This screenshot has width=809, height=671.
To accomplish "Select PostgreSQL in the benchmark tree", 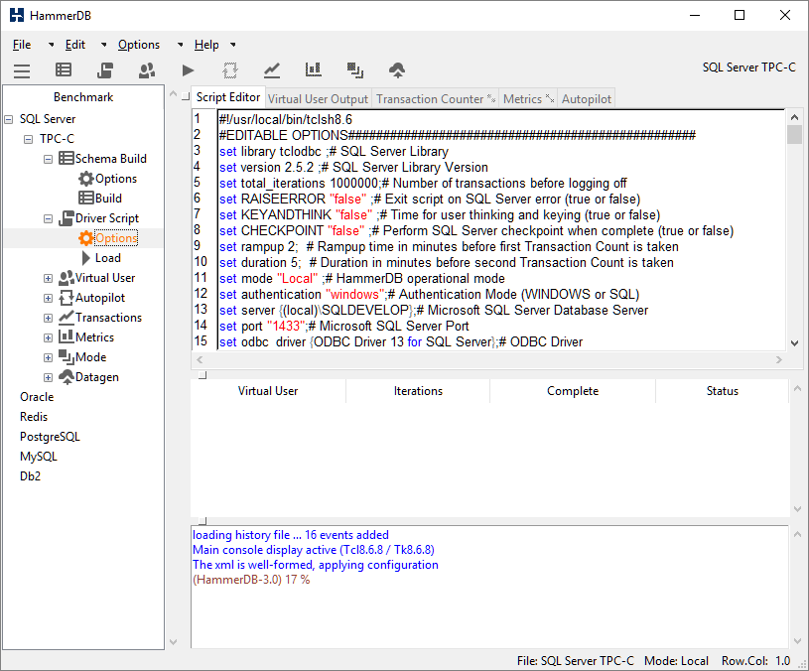I will (50, 437).
